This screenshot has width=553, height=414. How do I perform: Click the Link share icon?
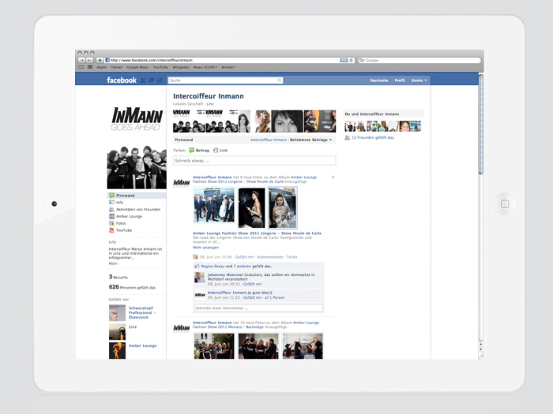[x=216, y=151]
